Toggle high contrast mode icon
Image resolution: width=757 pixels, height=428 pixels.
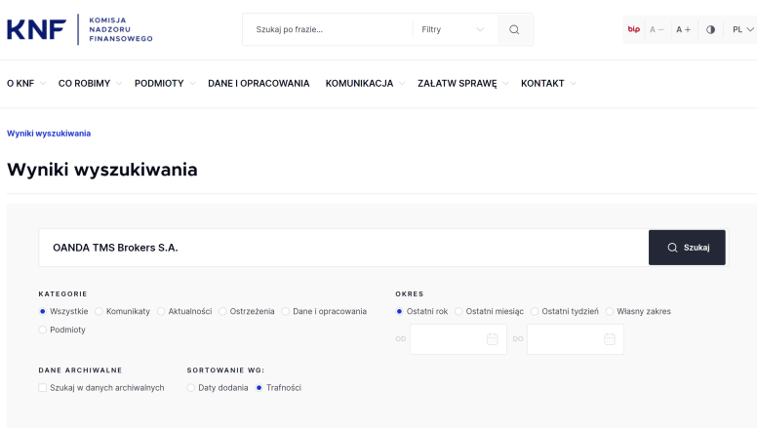710,29
